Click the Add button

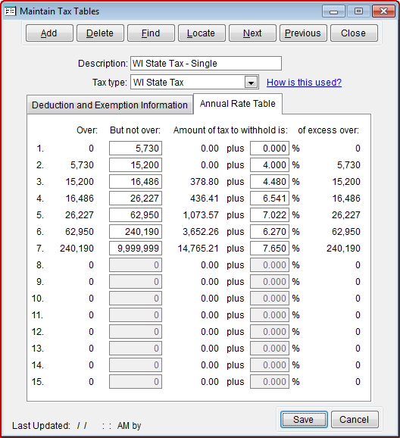point(49,33)
